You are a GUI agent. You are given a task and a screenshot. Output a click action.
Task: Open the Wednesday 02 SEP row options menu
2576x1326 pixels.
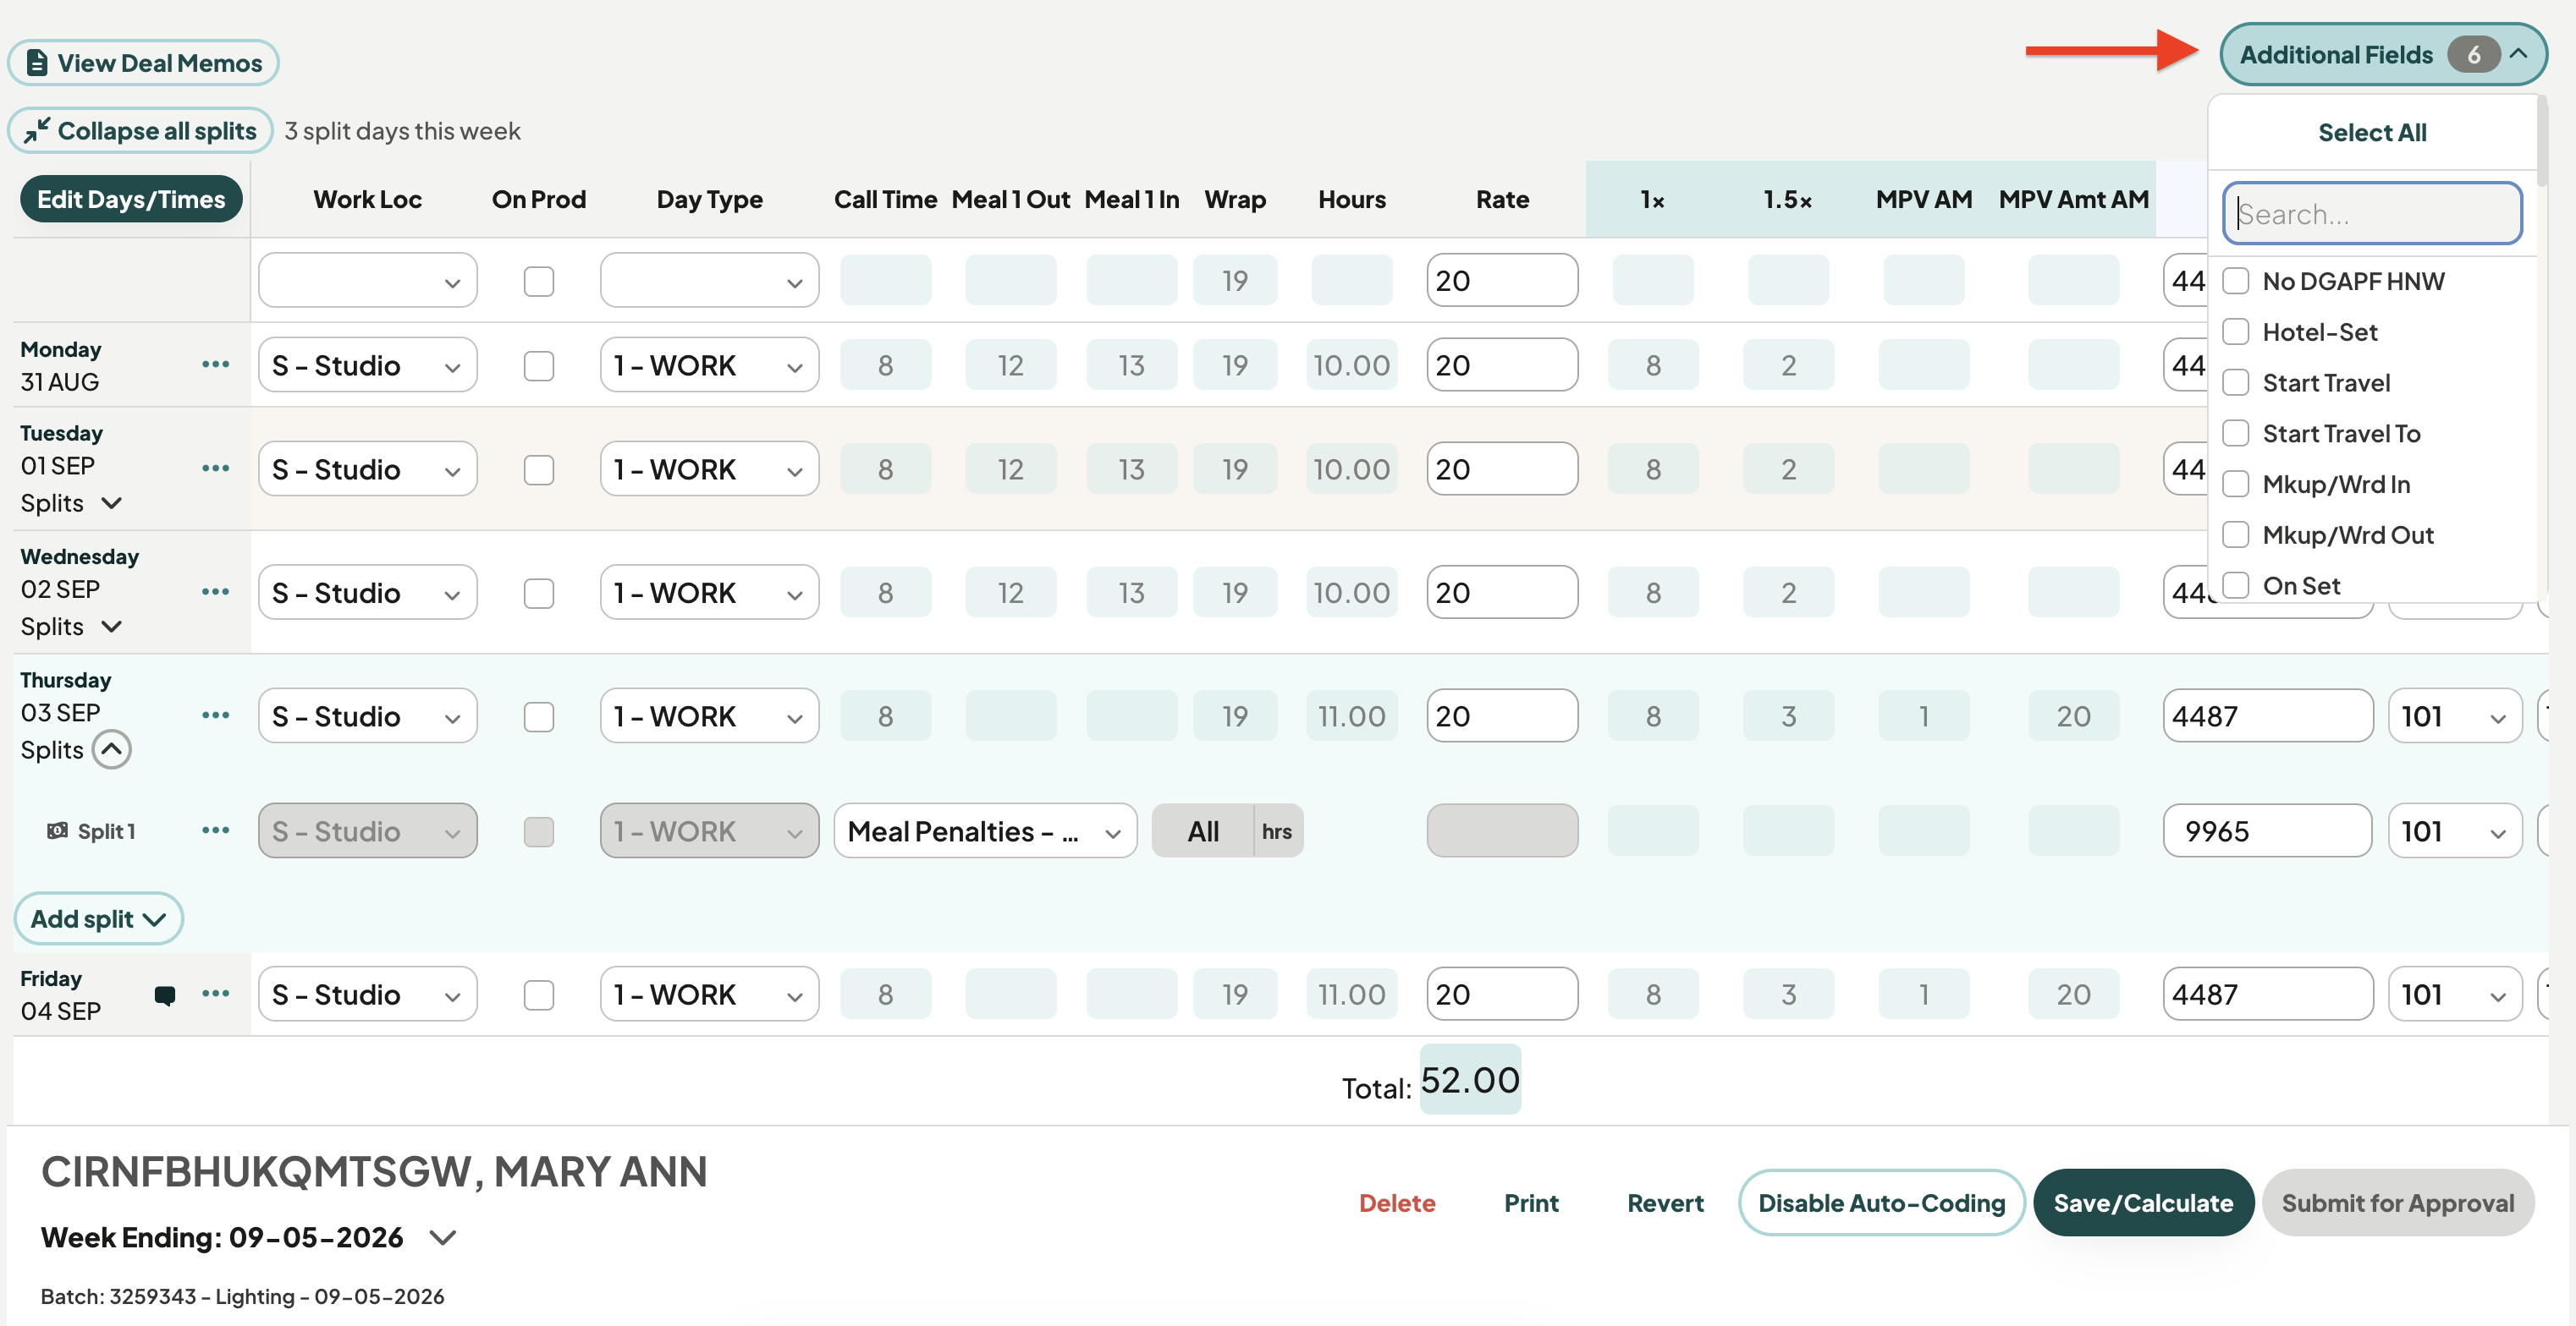(215, 593)
